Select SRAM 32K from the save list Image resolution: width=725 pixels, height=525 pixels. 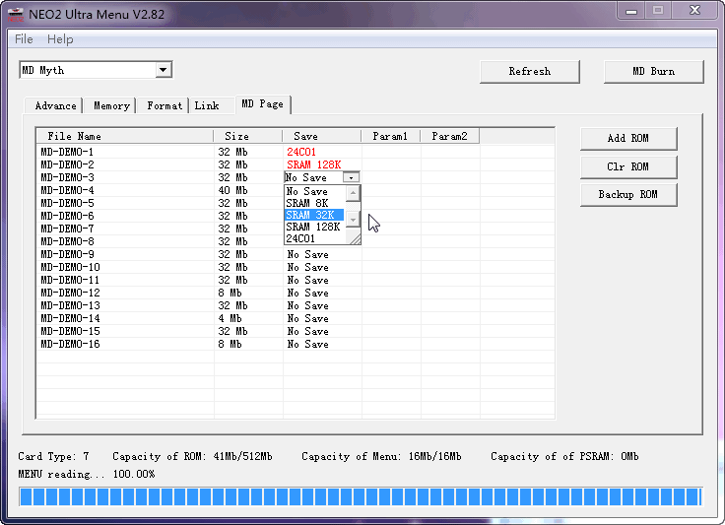click(312, 215)
